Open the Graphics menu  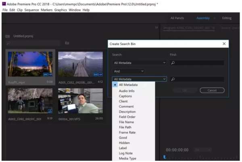pos(60,10)
